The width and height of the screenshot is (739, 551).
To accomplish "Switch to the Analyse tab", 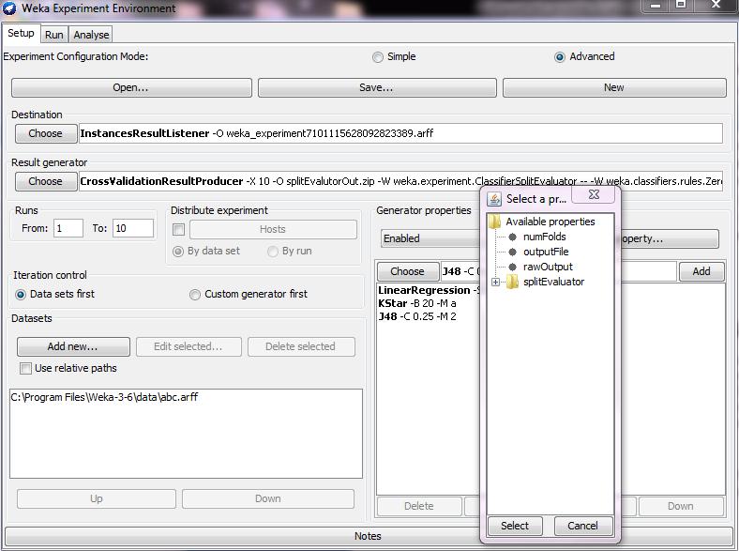I will [91, 35].
